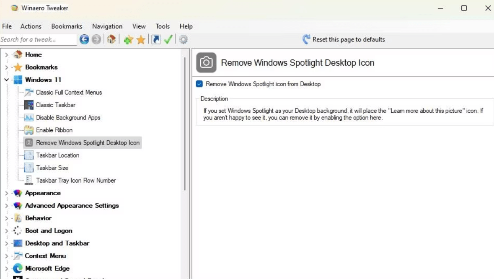The height and width of the screenshot is (279, 494).
Task: Click the Desktop and Taskbar category icon
Action: click(18, 243)
